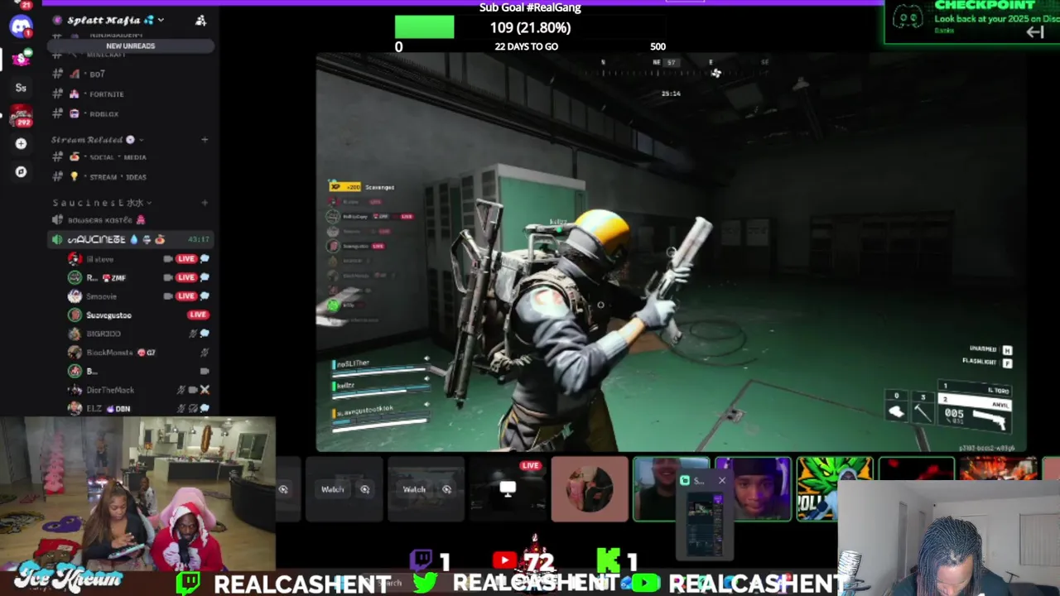The image size is (1060, 596).
Task: Click the YouTube icon in the overlay
Action: coord(504,561)
